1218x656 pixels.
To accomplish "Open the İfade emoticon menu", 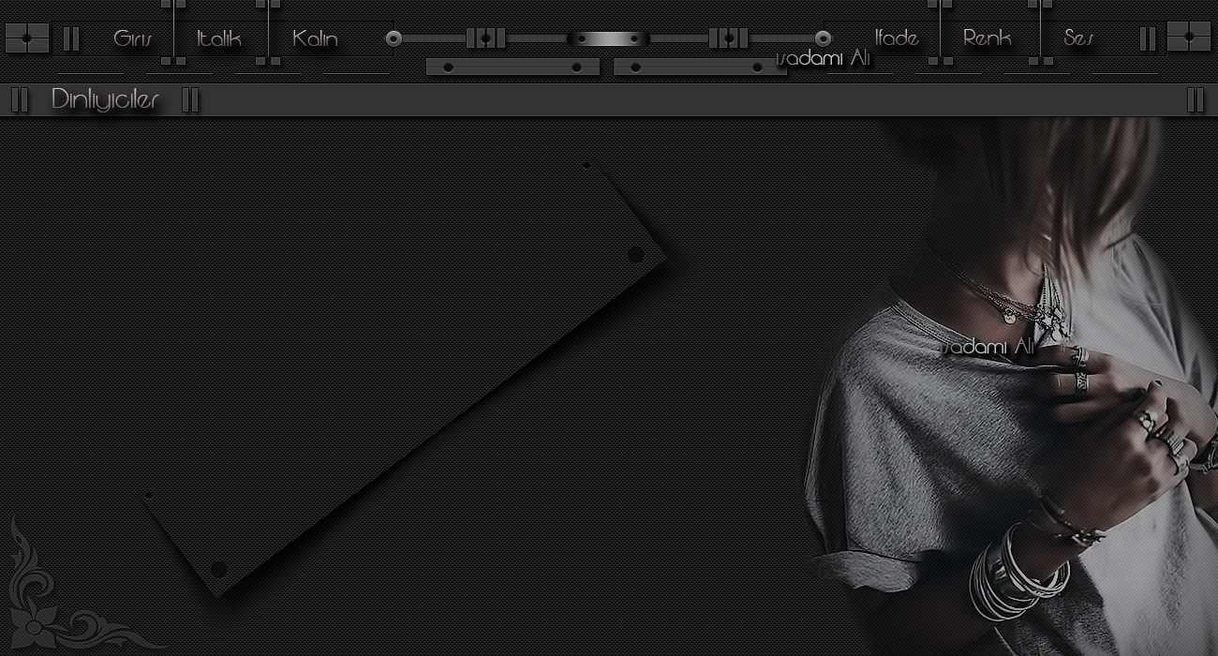I will pyautogui.click(x=897, y=38).
